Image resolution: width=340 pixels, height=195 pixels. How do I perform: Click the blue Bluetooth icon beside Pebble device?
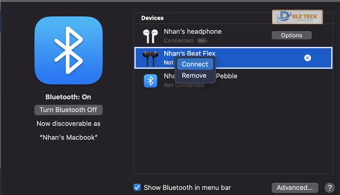point(150,81)
